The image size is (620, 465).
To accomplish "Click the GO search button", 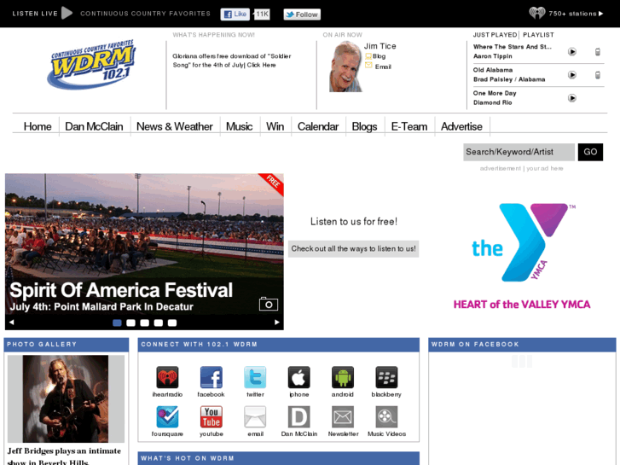I will click(x=590, y=152).
